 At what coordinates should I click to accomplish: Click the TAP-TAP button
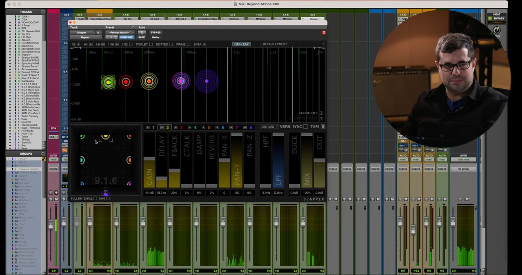pos(241,44)
